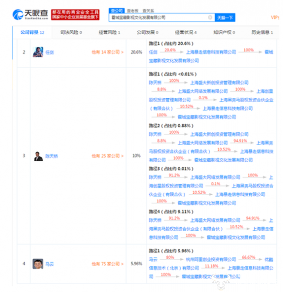Open the 公司背景 12 tab
This screenshot has width=283, height=292.
click(32, 32)
